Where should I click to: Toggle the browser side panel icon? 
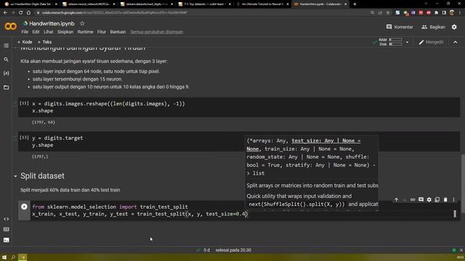pyautogui.click(x=444, y=13)
